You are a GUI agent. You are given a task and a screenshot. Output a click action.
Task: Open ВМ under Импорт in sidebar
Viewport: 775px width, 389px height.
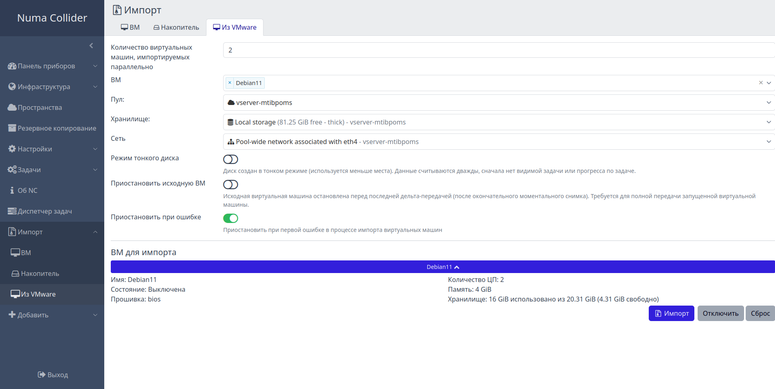coord(52,253)
